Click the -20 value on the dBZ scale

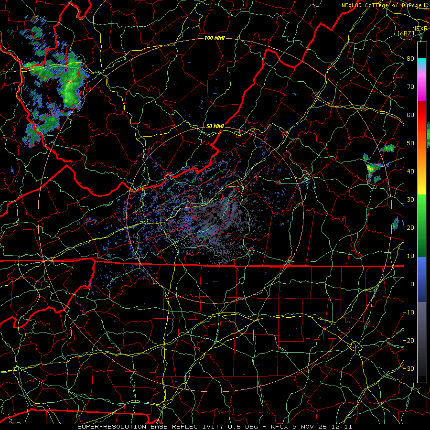click(408, 340)
